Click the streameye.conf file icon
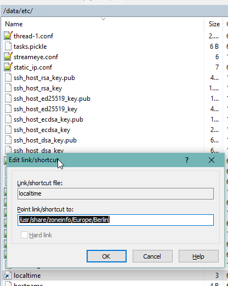The width and height of the screenshot is (228, 286). [x=8, y=56]
